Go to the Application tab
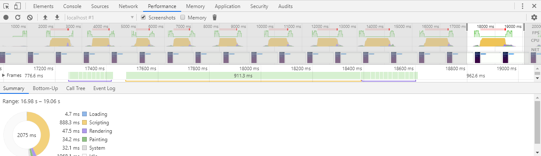The image size is (541, 156). [x=227, y=6]
